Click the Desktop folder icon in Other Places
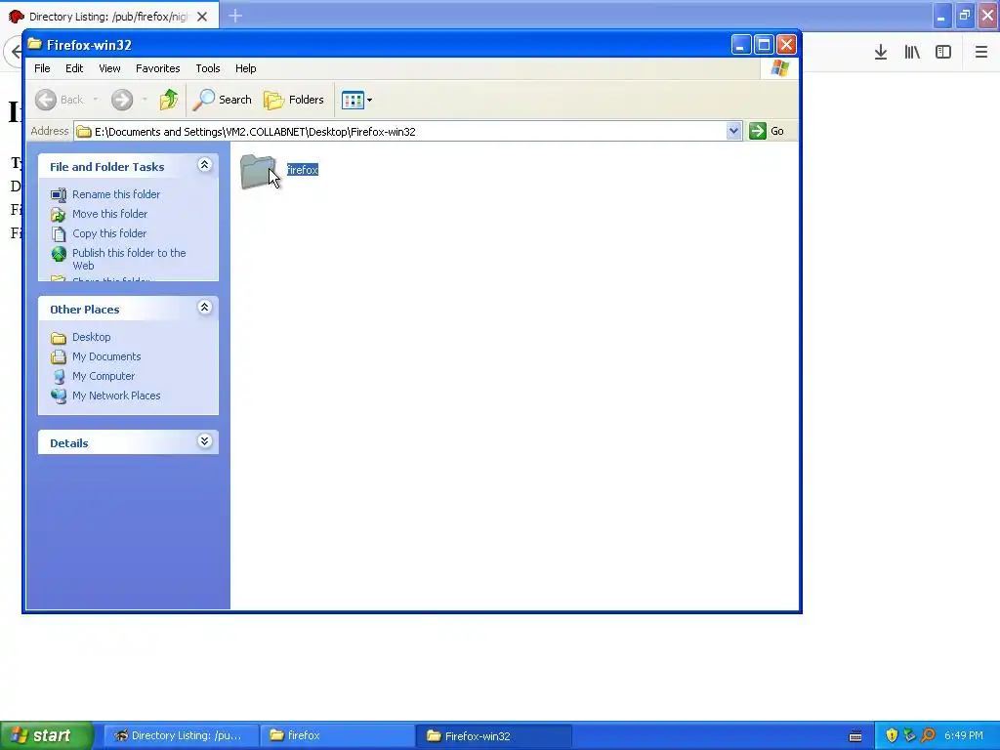 [58, 337]
